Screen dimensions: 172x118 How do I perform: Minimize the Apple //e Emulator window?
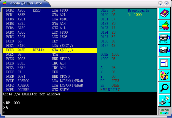(x=160, y=3)
